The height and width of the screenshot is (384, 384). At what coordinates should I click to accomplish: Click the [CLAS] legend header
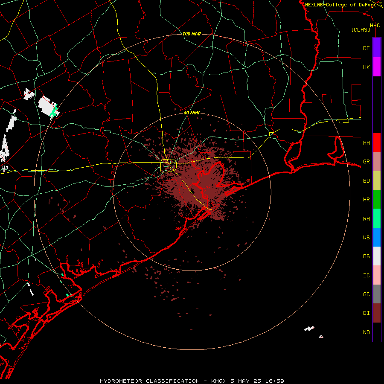361,30
